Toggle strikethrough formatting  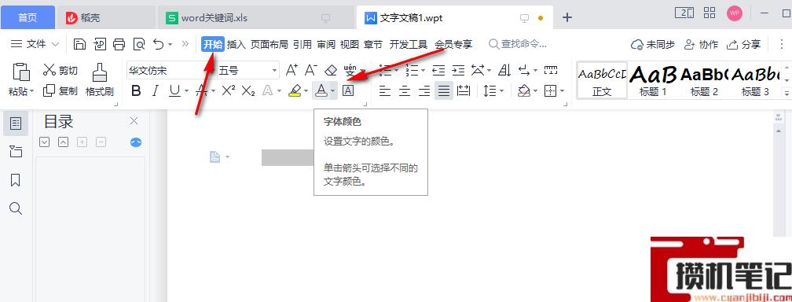(x=201, y=91)
